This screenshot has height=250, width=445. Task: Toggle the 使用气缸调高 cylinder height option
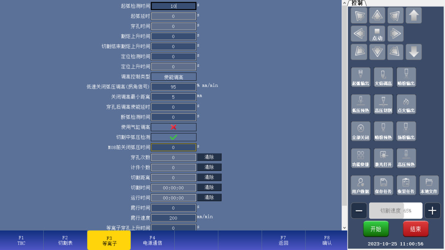173,127
